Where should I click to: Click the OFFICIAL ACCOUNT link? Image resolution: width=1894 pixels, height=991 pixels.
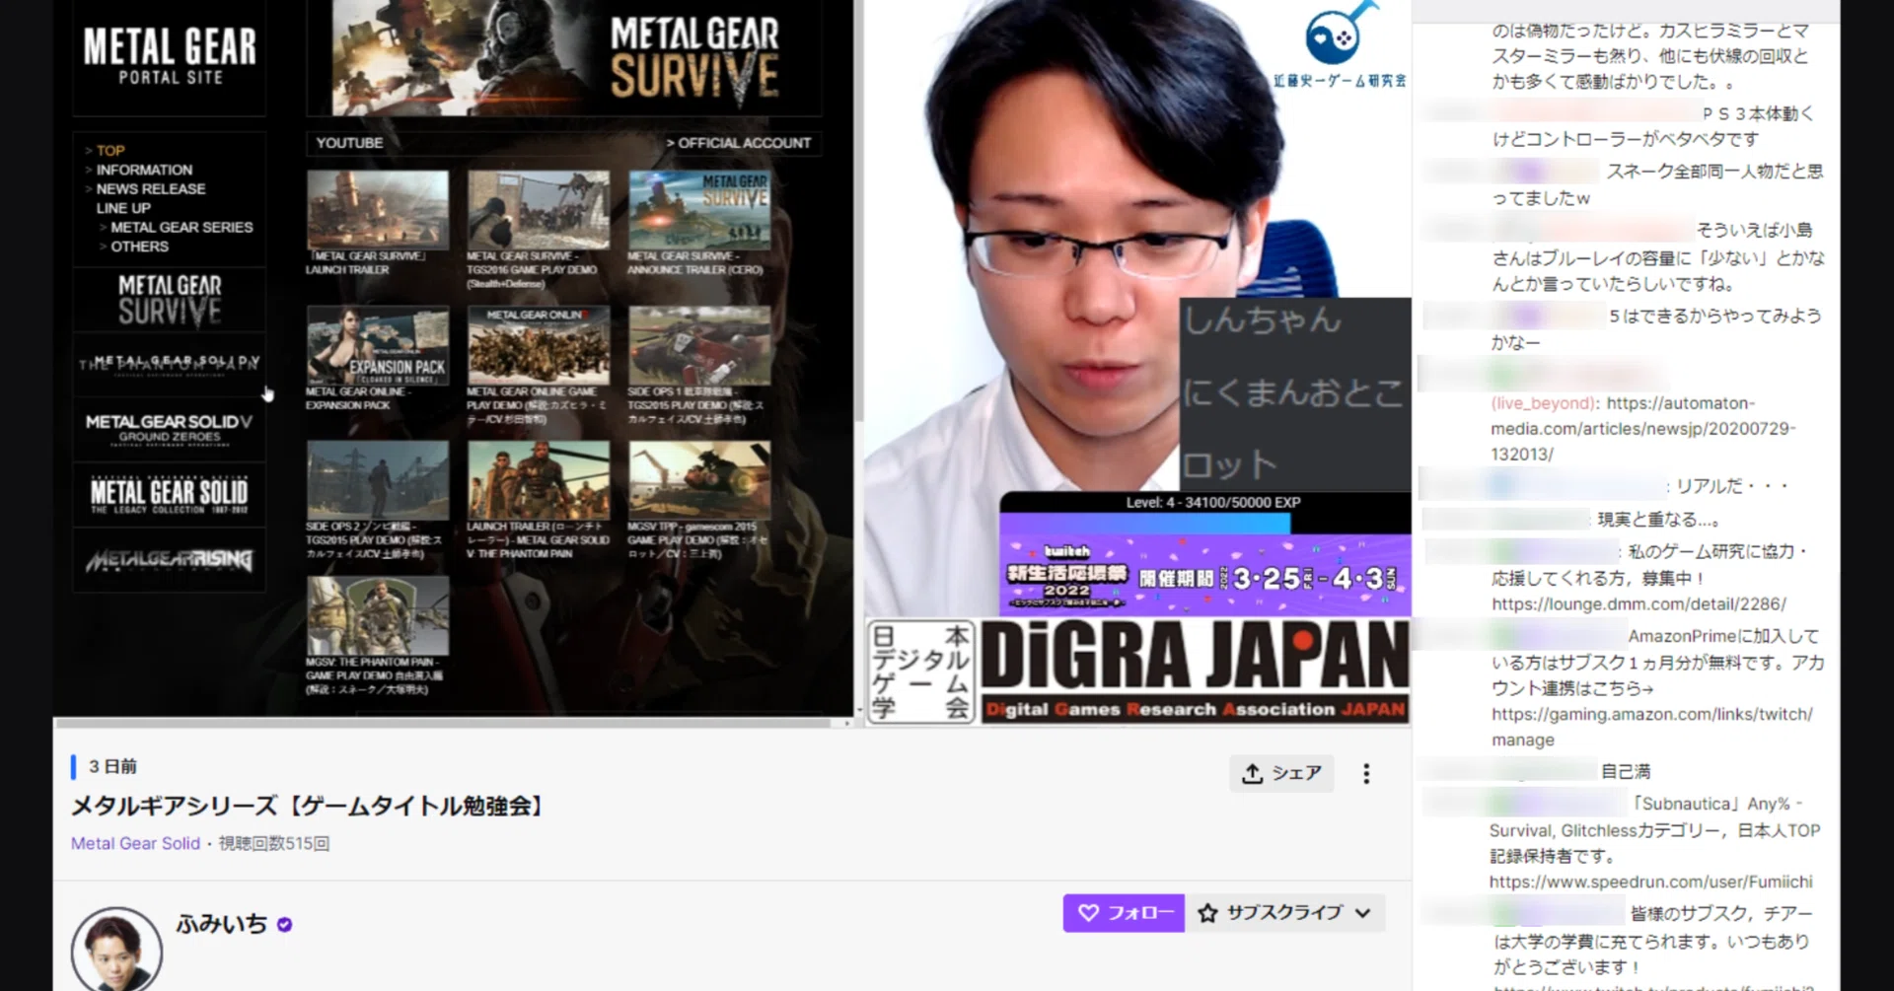[x=739, y=143]
